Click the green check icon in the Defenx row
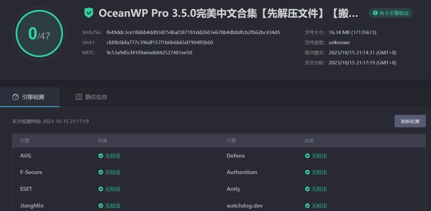 [x=307, y=156]
